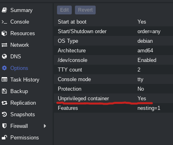
Task: Select the Start at boot row
Action: coord(114,22)
